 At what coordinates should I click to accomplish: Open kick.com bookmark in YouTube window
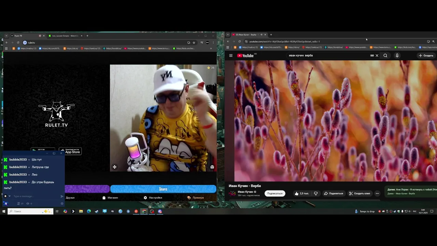[x=405, y=47]
